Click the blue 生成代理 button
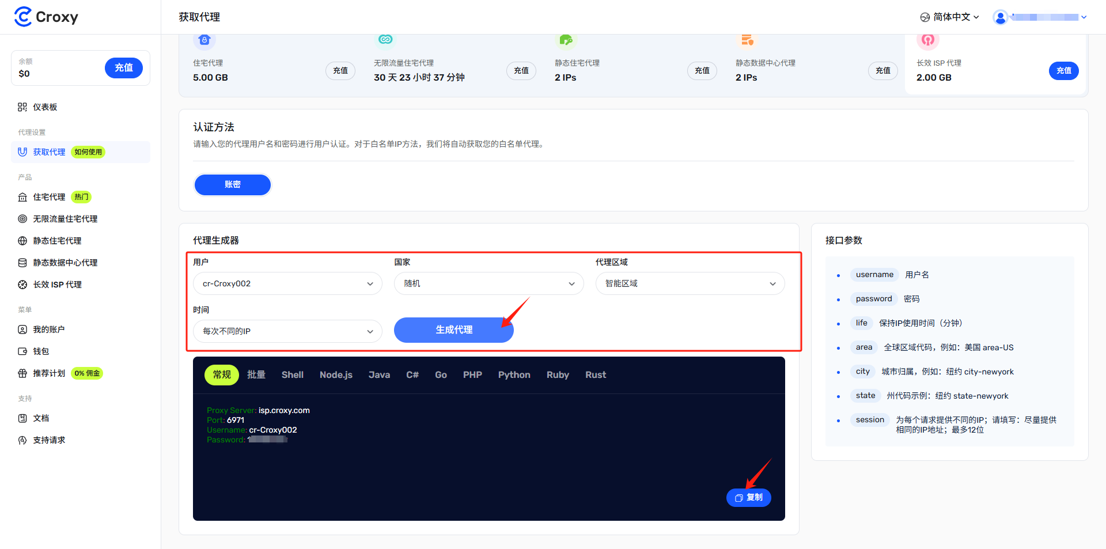Viewport: 1106px width, 549px height. (454, 330)
